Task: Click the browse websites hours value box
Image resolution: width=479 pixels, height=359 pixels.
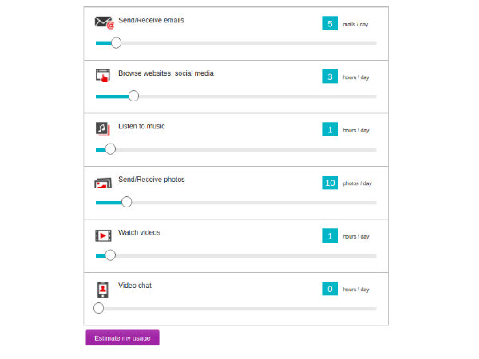Action: tap(330, 77)
